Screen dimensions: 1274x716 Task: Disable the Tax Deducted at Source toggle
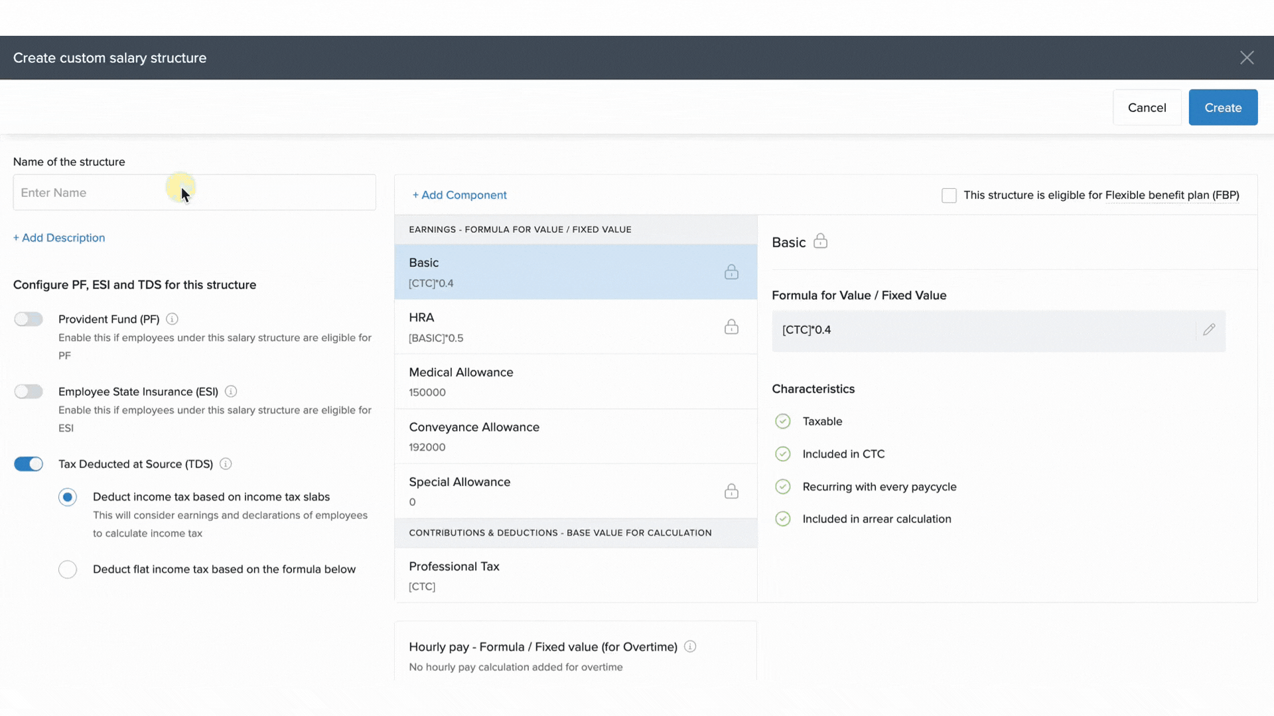tap(29, 464)
